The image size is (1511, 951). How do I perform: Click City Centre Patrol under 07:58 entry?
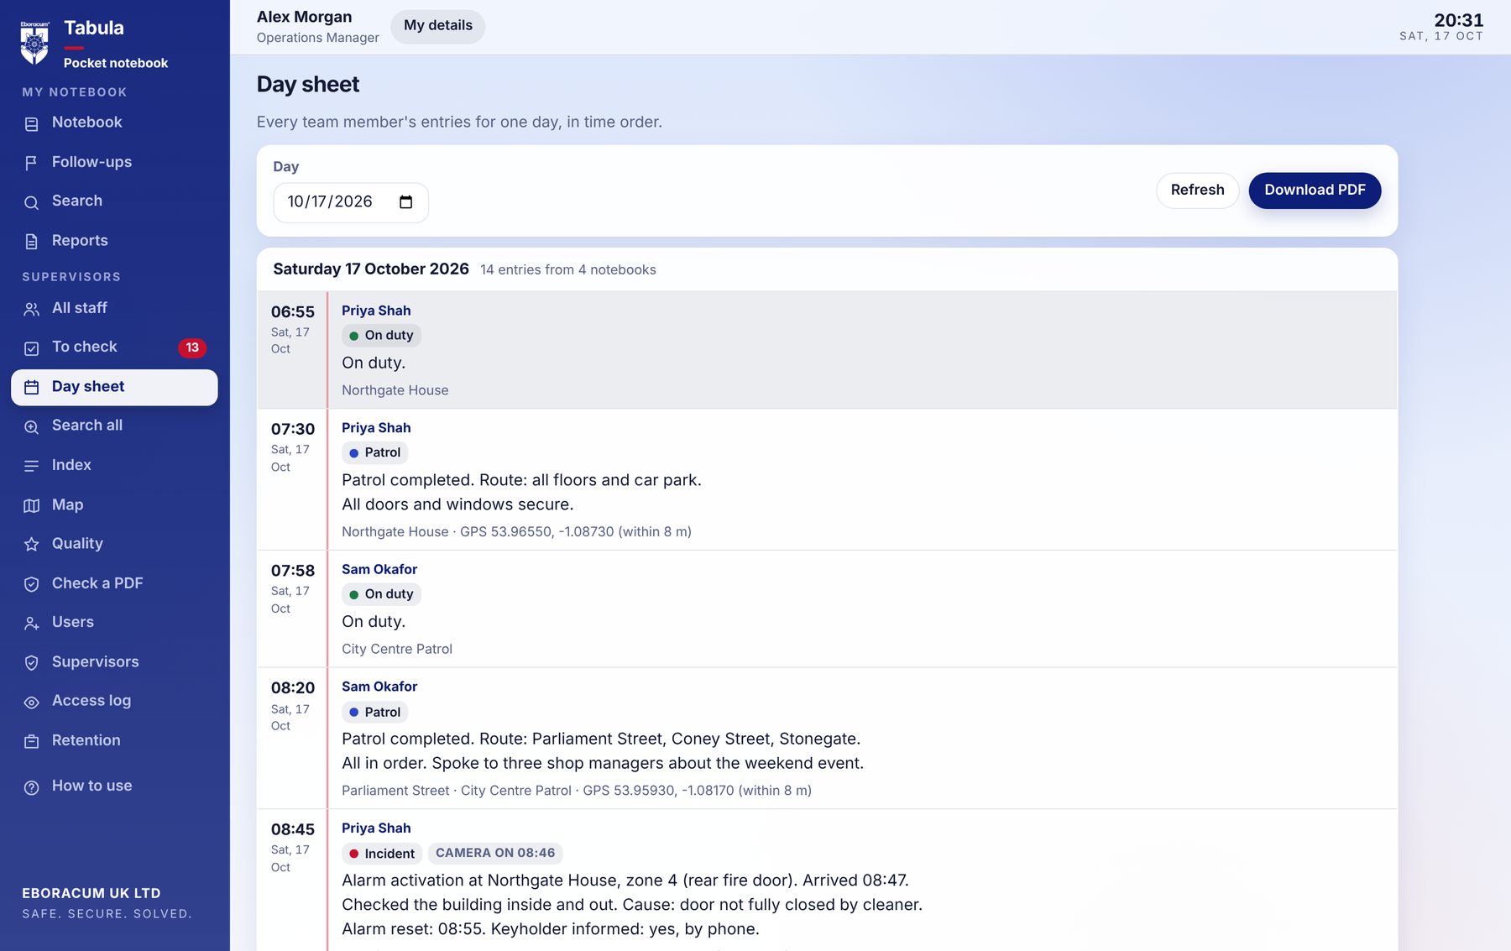click(x=397, y=649)
